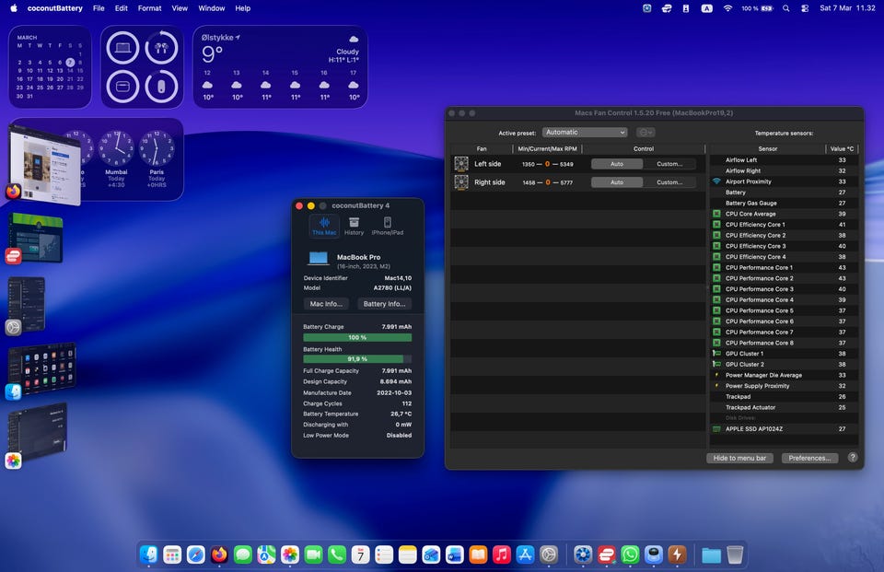Open Macs Fan Control in the Dock
Screen dimensions: 884x572
point(582,554)
